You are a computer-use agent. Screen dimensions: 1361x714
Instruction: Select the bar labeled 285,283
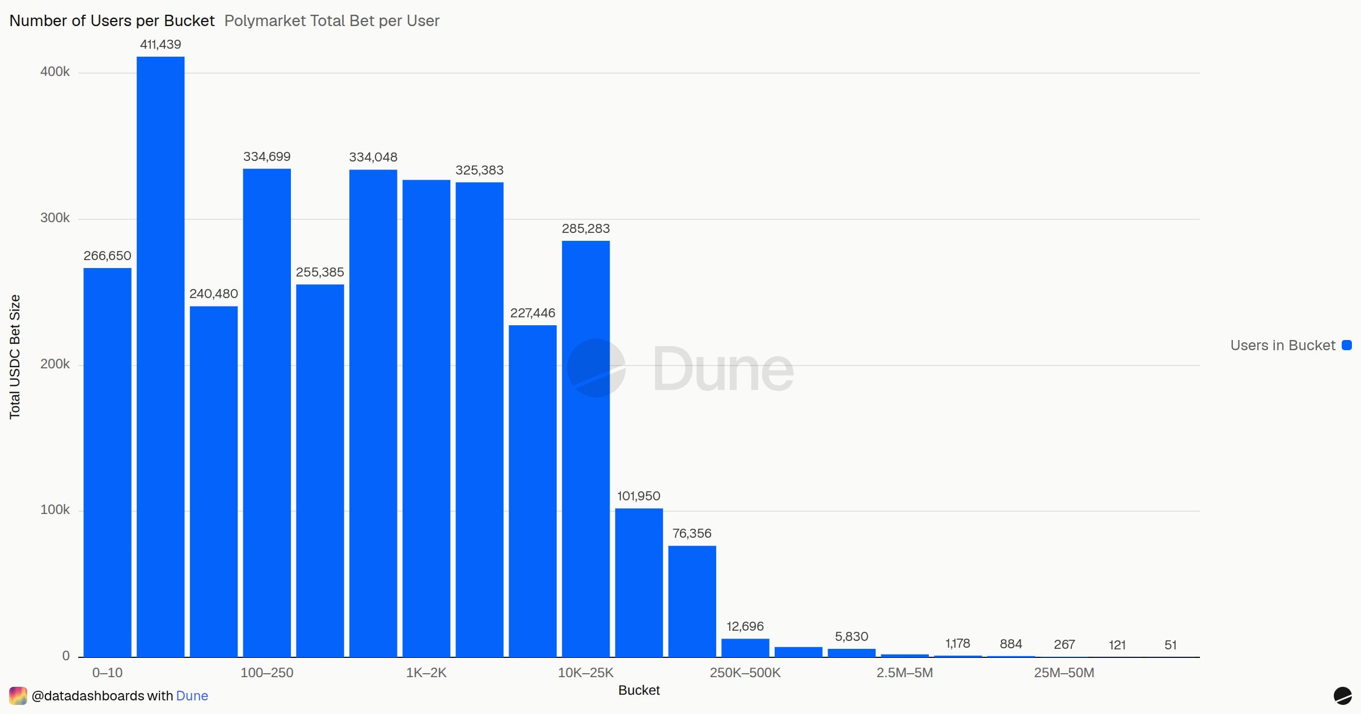[586, 449]
